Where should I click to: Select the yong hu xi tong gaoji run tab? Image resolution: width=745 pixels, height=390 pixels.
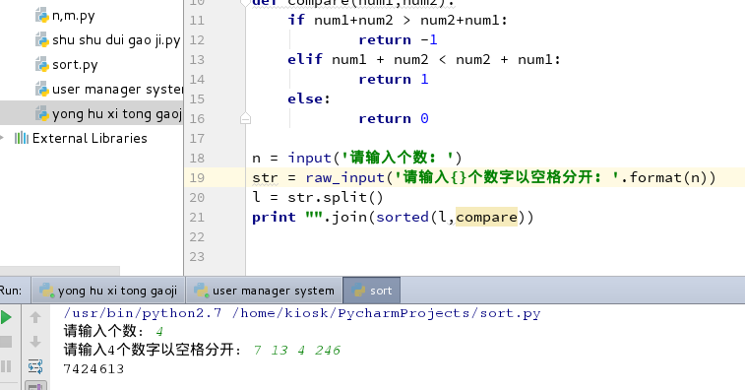[108, 291]
